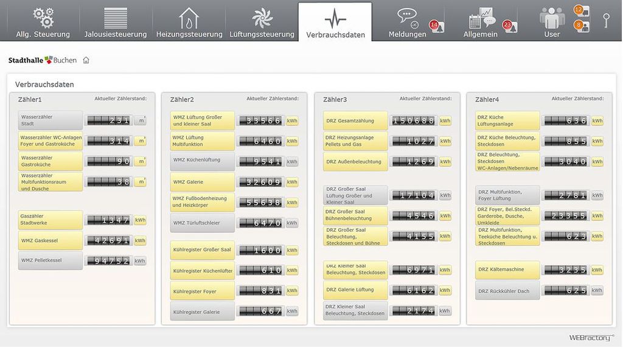Viewport: 623px width, 348px height.
Task: Open DRZ Multifunktion, Foyer Lüftung
Action: point(507,195)
